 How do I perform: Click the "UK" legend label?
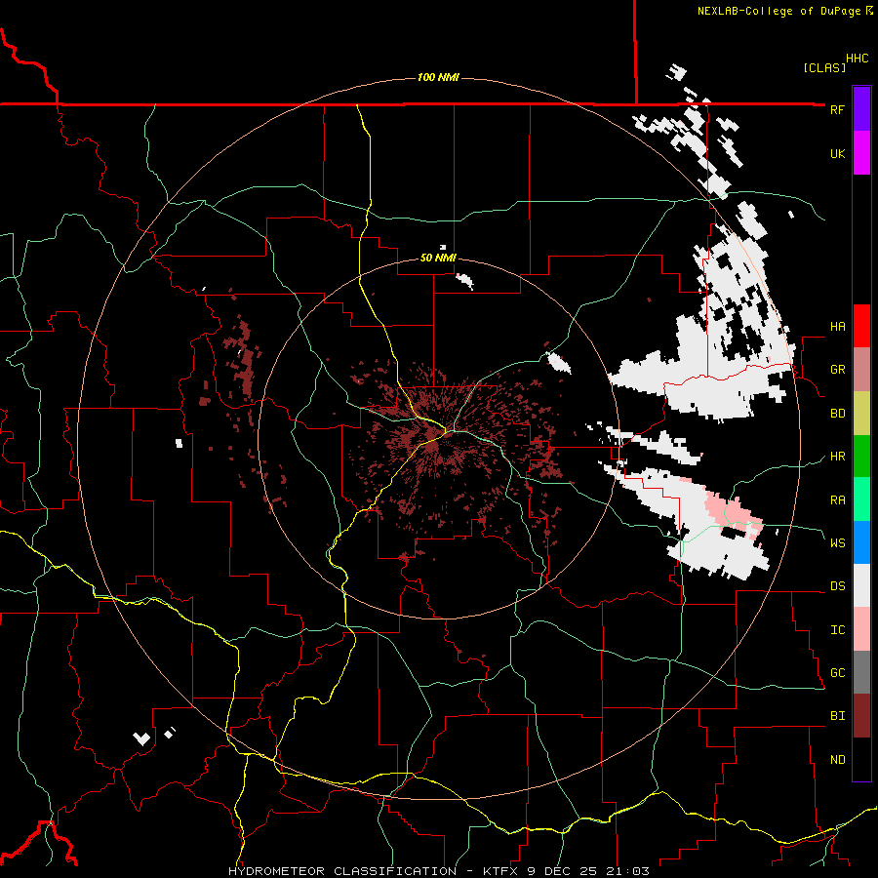pos(837,153)
